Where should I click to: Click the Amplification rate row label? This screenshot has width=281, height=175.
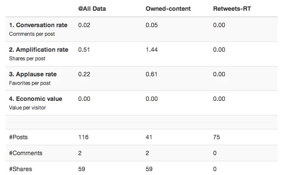point(38,50)
